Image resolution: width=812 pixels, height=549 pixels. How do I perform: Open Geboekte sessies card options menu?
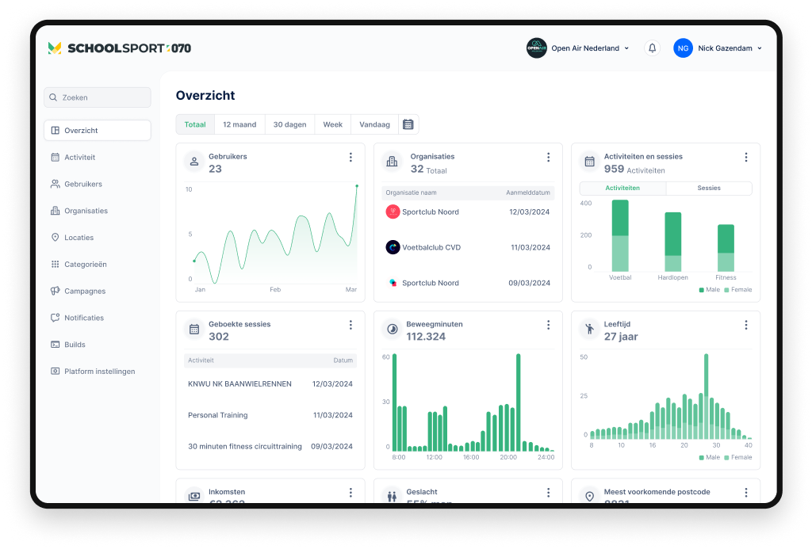[x=350, y=326]
